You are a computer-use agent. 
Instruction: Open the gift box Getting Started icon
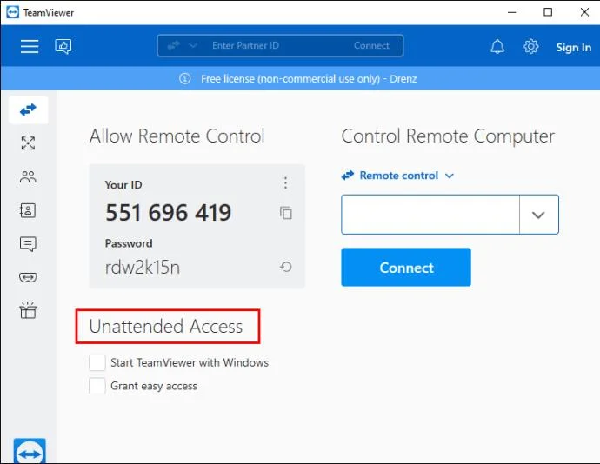[x=28, y=310]
